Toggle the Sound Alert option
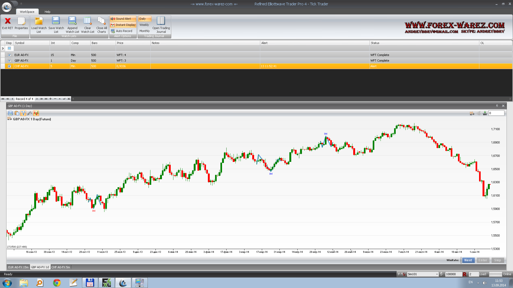This screenshot has height=288, width=513. click(123, 19)
